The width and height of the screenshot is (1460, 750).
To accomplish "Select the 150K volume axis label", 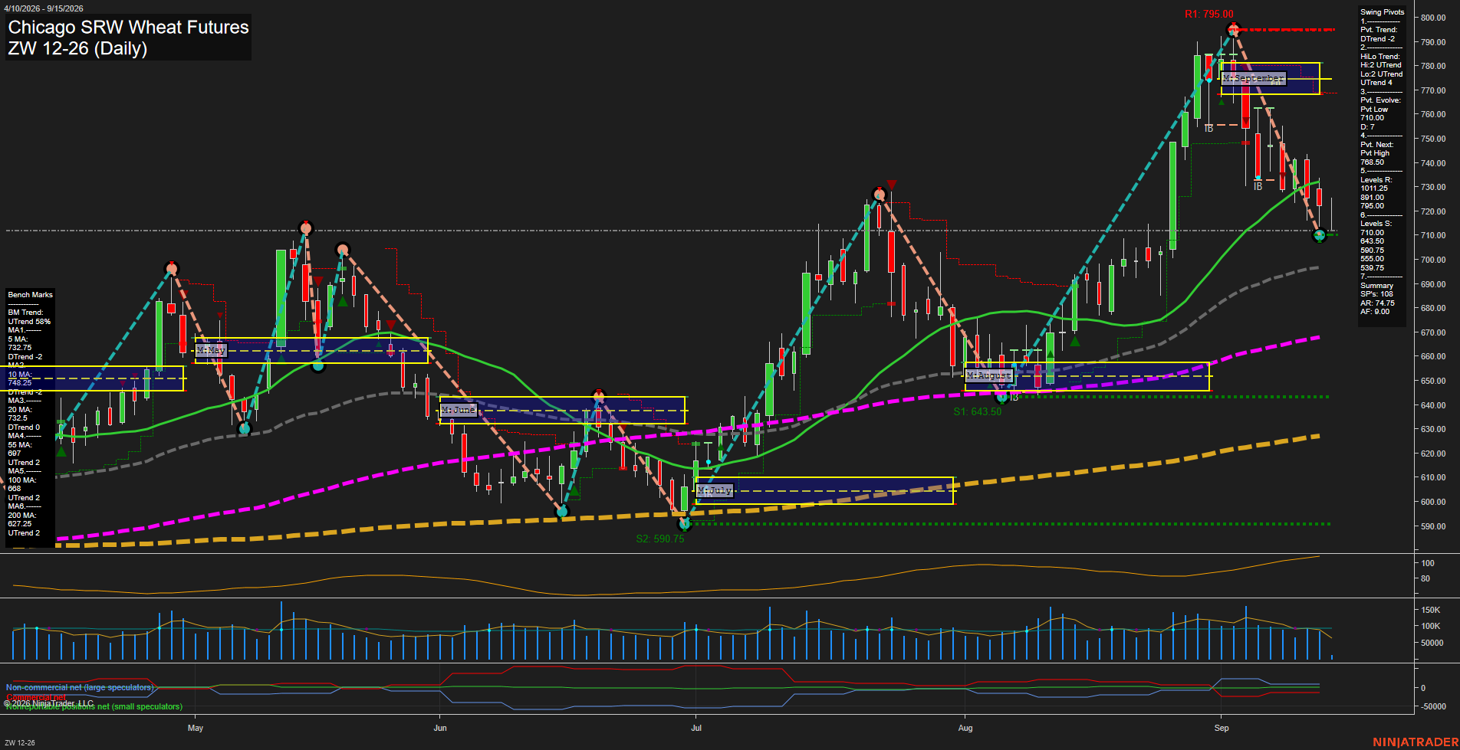I will pos(1431,611).
